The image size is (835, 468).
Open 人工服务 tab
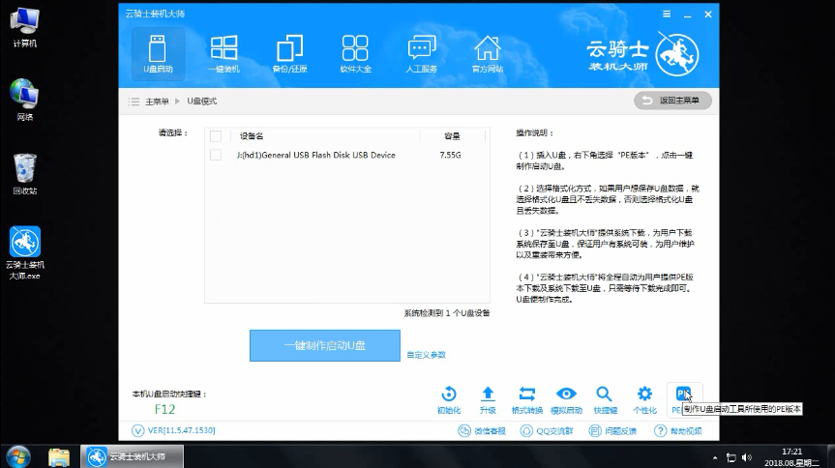coord(421,54)
